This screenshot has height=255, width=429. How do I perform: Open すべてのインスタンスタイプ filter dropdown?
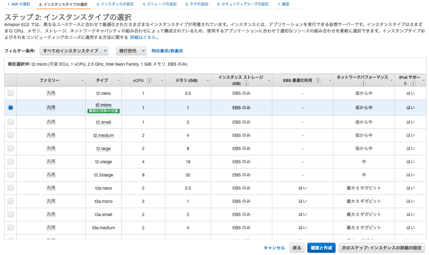click(75, 51)
